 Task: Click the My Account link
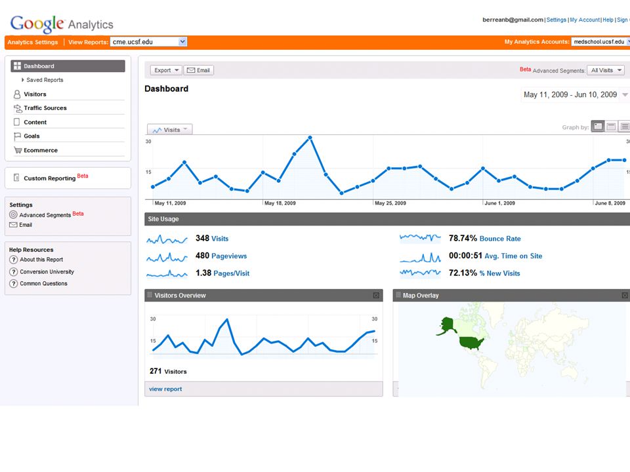pos(585,20)
